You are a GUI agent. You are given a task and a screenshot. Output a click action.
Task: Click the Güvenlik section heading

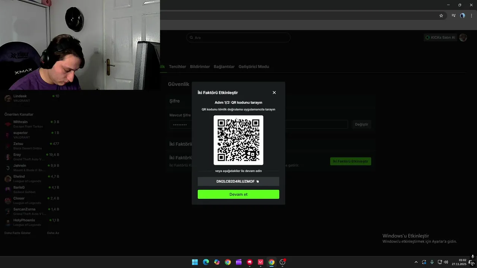coord(179,84)
